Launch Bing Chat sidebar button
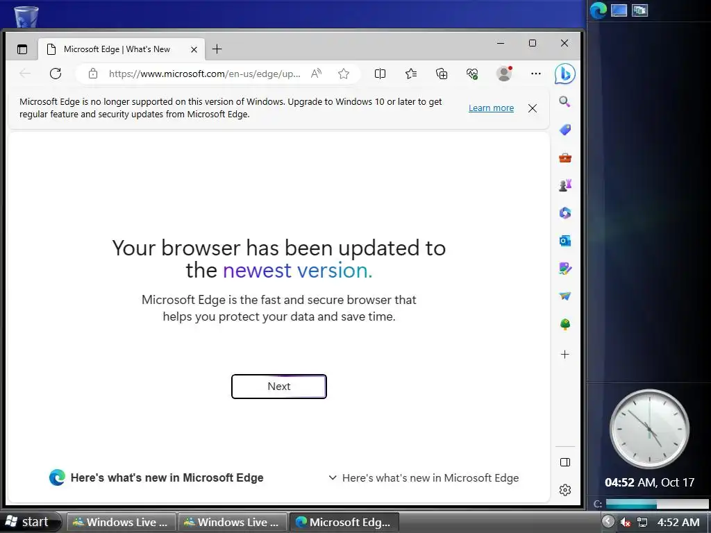This screenshot has height=533, width=711. click(x=565, y=74)
